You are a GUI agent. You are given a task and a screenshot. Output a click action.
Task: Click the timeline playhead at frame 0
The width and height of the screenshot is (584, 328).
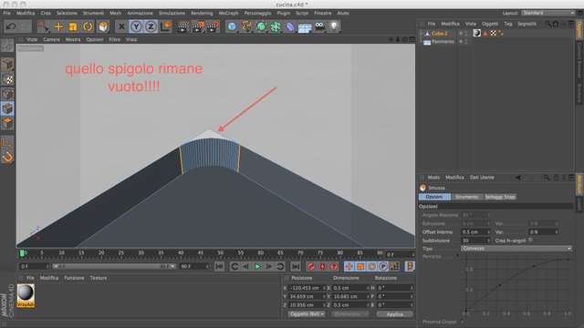pyautogui.click(x=22, y=253)
